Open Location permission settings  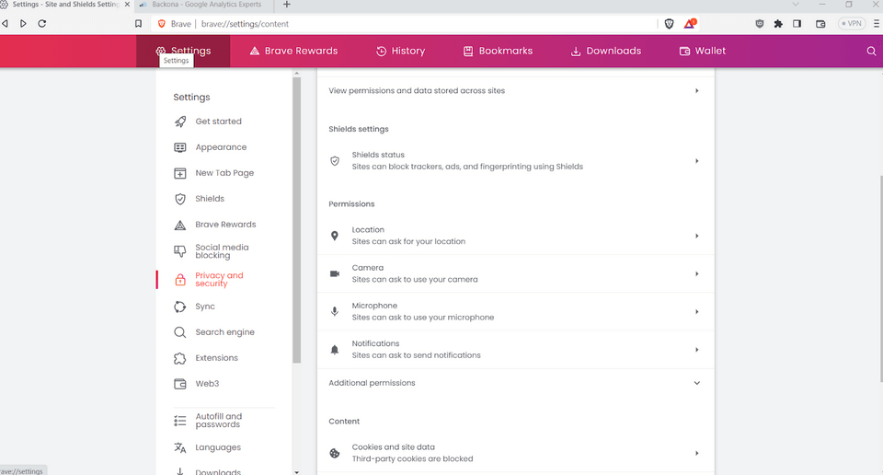(x=515, y=236)
